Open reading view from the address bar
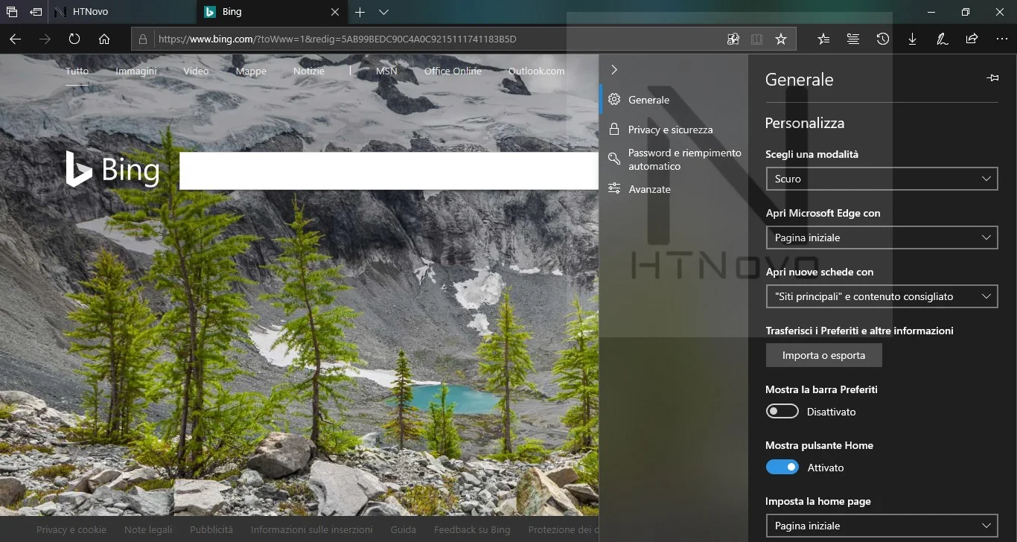Viewport: 1017px width, 542px height. pyautogui.click(x=757, y=39)
